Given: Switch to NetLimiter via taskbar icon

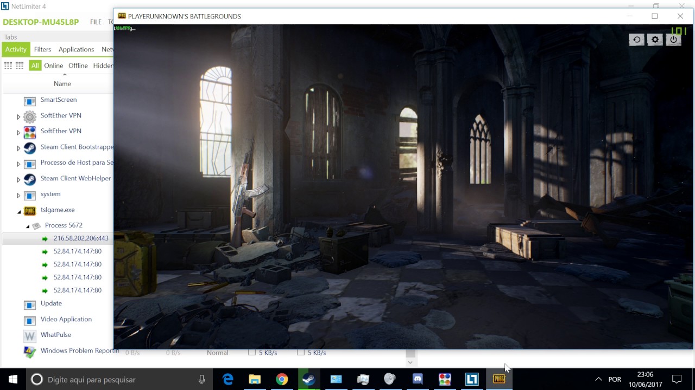Looking at the screenshot, I should coord(472,379).
